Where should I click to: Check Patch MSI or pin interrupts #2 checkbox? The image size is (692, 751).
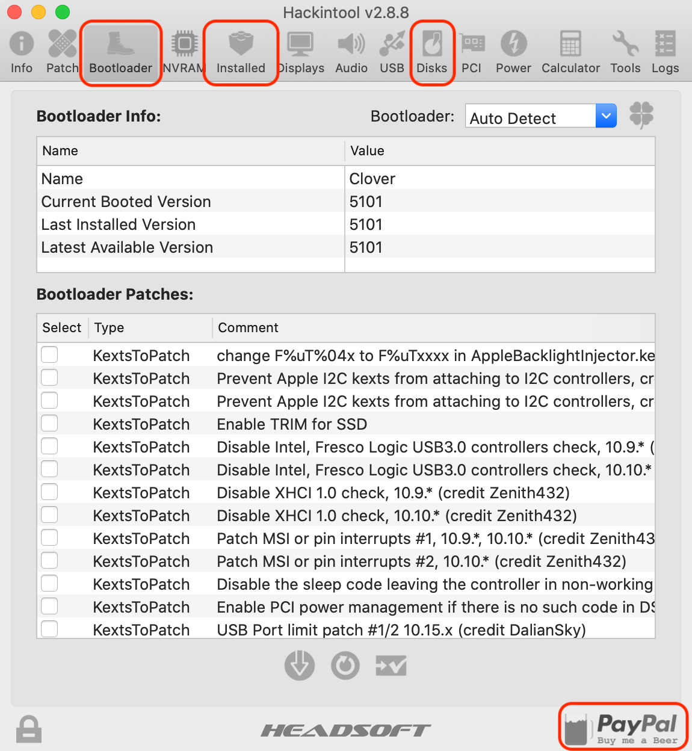pos(49,560)
